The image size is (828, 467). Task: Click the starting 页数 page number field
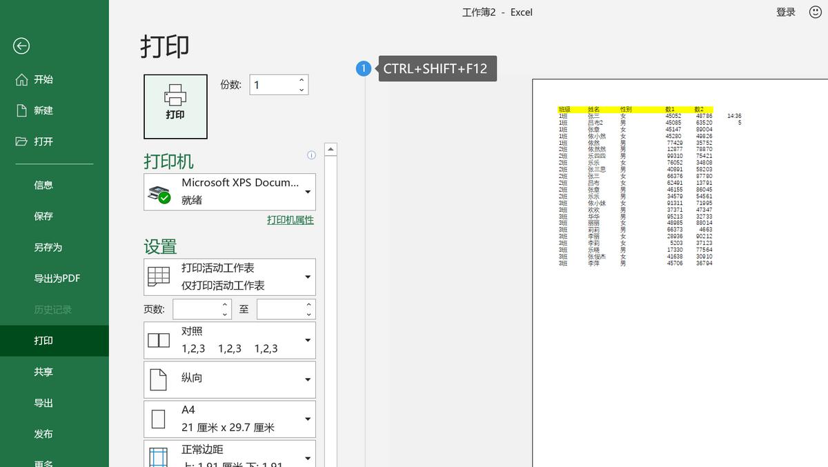coord(201,309)
